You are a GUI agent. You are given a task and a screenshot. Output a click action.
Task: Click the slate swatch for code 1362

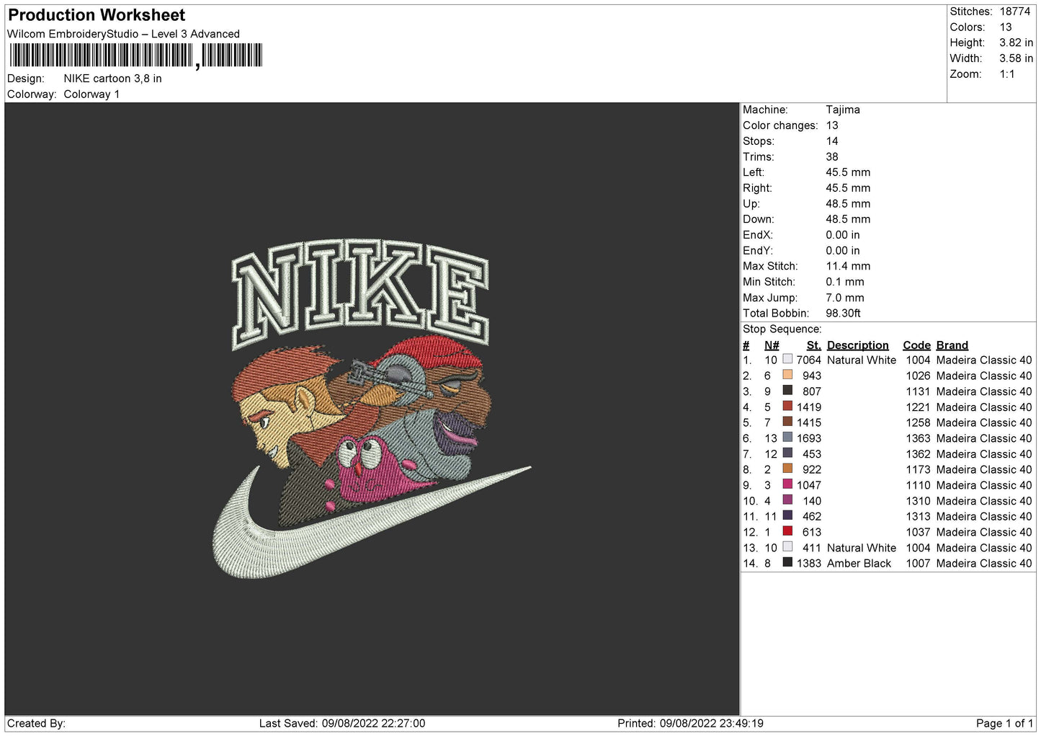[787, 453]
